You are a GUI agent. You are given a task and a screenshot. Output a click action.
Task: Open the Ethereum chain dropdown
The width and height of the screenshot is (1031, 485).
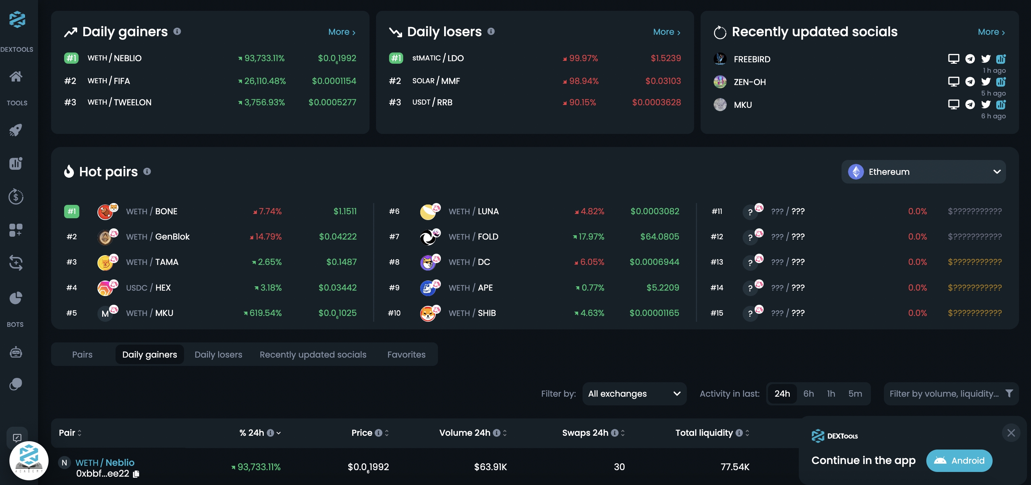pyautogui.click(x=923, y=172)
